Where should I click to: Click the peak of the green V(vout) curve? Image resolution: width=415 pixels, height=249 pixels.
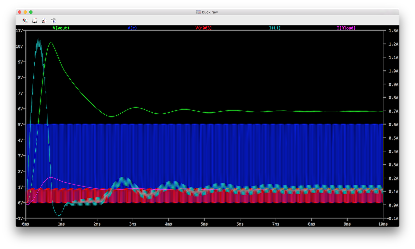pos(51,43)
